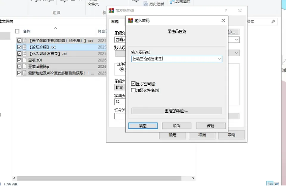This screenshot has width=286, height=186.
Task: Select the file 最新地址及APP请发邮箱自动获取
Action: coord(61,73)
